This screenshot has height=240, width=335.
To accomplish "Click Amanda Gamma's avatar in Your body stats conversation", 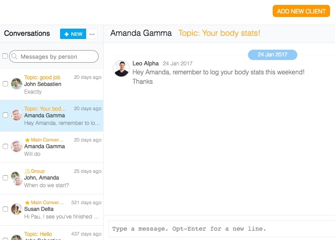I will 17,115.
